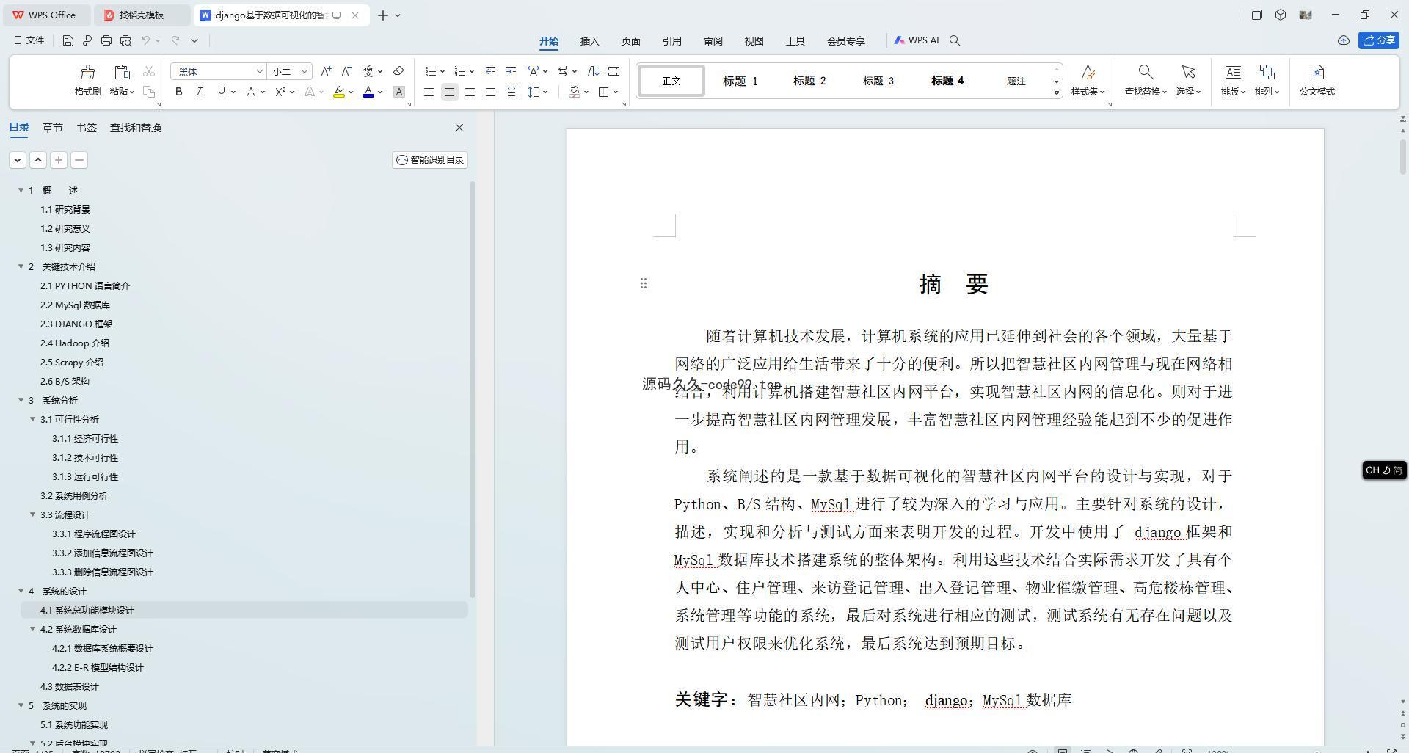Open the 排版 layout tool

pos(1233,72)
